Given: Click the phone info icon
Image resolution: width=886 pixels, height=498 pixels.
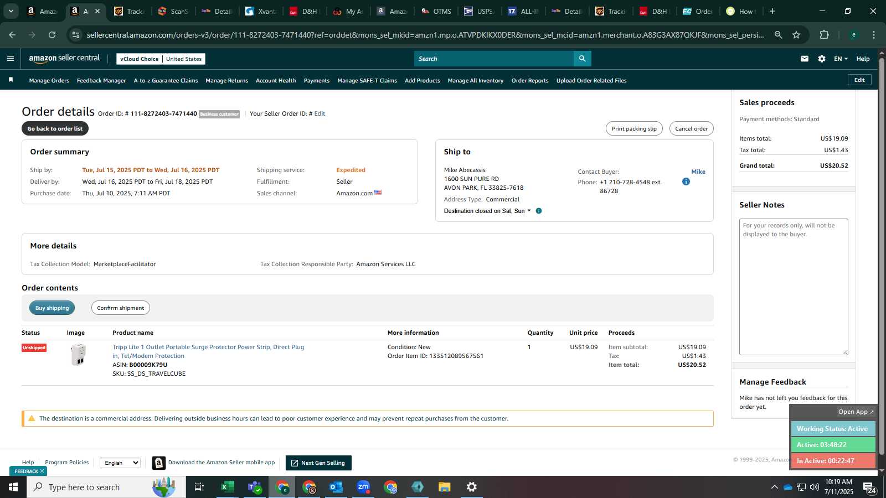Looking at the screenshot, I should (x=686, y=181).
